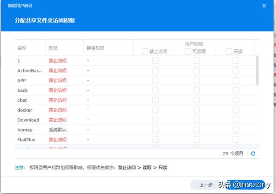The image size is (276, 194).
Task: Check 只读 for chat folder
Action: 236,100
